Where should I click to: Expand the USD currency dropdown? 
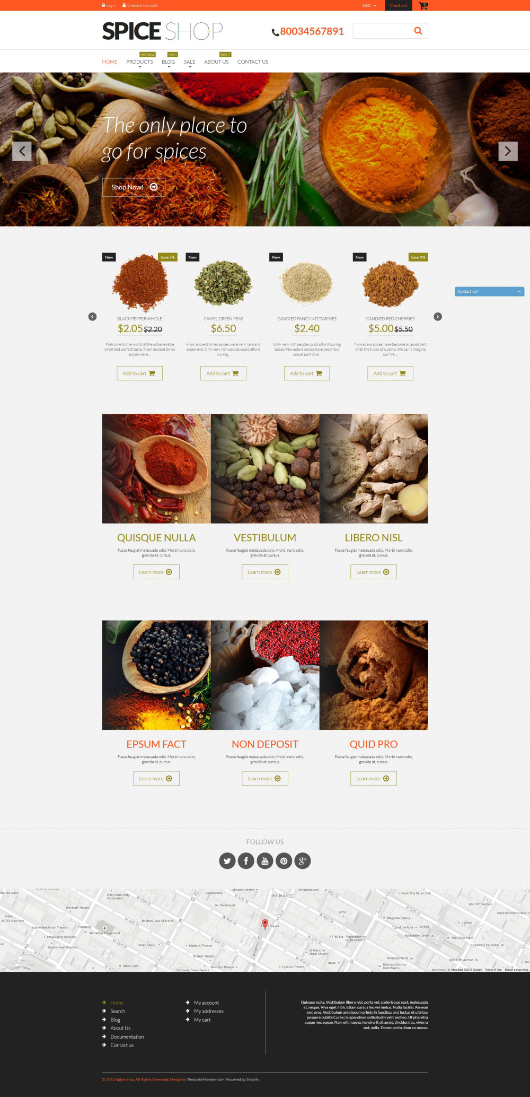(x=369, y=5)
